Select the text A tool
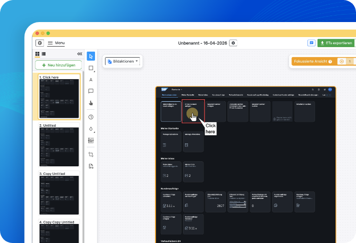This screenshot has width=356, height=243. point(91,80)
